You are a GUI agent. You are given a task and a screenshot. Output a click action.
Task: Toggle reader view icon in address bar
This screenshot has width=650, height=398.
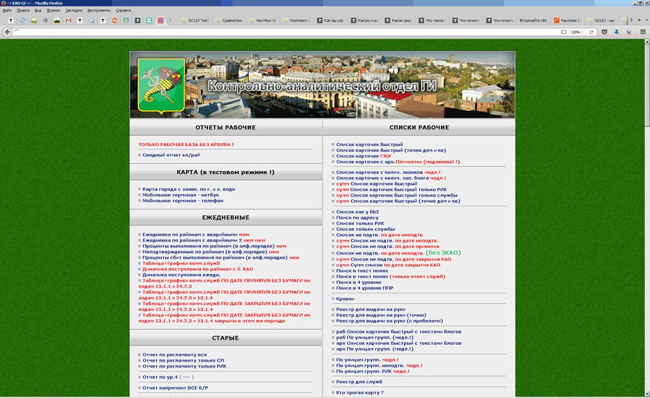click(x=564, y=32)
